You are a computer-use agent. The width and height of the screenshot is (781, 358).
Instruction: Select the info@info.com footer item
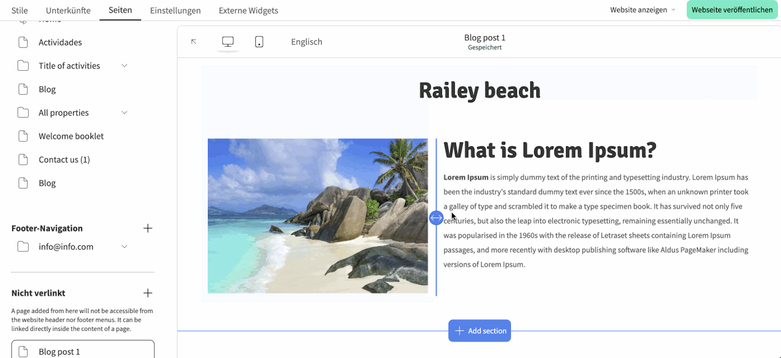tap(66, 247)
